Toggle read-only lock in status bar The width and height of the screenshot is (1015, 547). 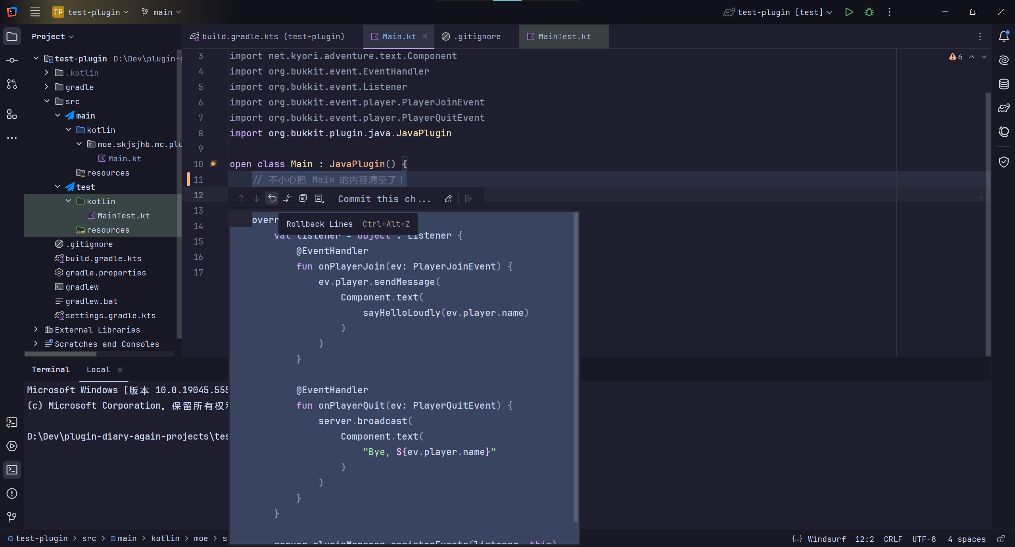1001,539
